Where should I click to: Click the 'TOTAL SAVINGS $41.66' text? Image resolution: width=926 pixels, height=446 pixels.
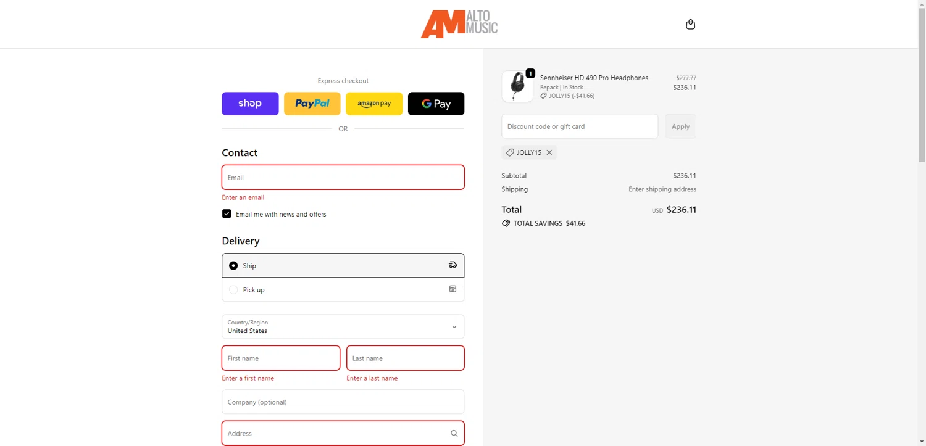549,223
